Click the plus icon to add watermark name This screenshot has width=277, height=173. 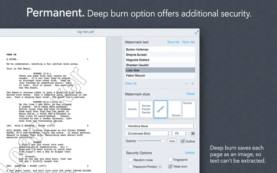[193, 84]
